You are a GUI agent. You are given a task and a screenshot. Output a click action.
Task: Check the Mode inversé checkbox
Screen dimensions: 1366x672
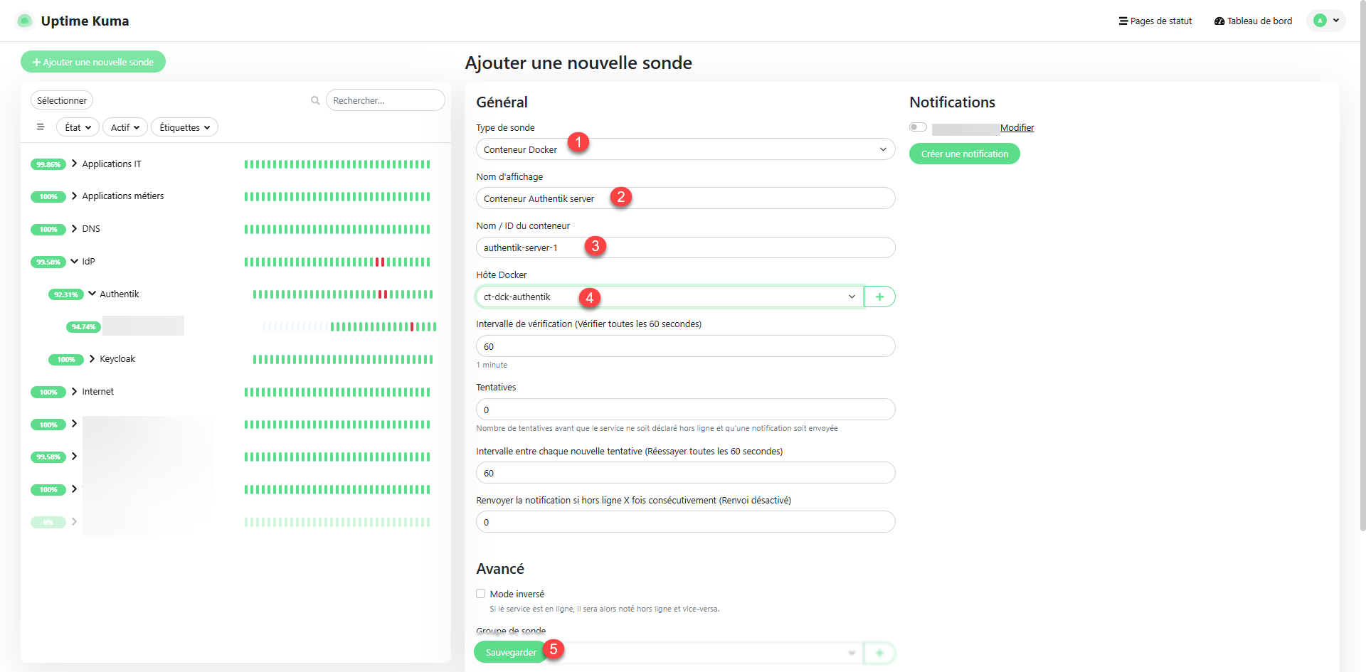481,594
